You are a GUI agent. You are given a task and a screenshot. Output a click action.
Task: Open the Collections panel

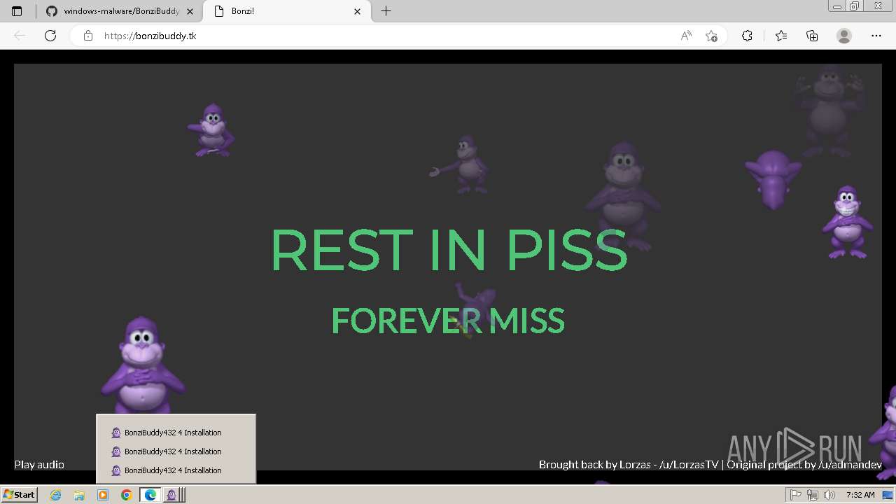coord(812,36)
